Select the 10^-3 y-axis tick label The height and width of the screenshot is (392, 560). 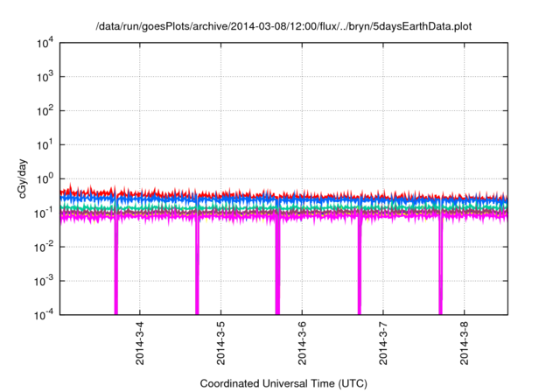pyautogui.click(x=44, y=281)
